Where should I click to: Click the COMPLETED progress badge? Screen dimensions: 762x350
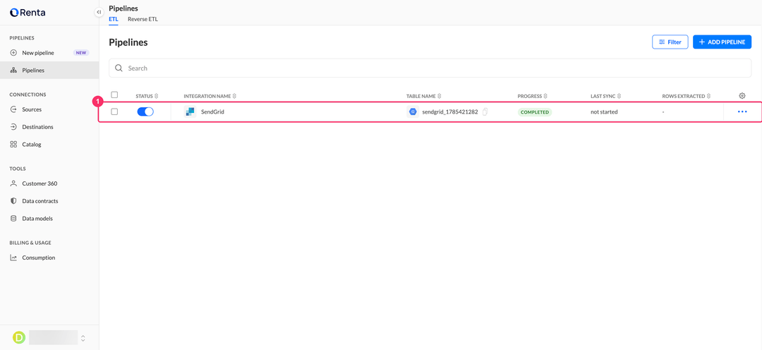(x=535, y=111)
